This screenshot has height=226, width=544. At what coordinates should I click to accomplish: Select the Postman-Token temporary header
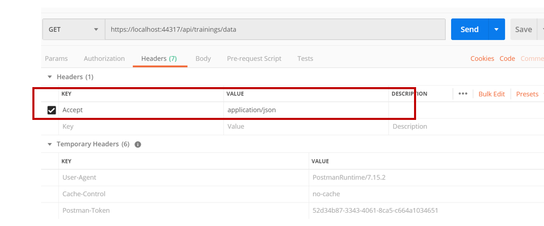point(86,211)
